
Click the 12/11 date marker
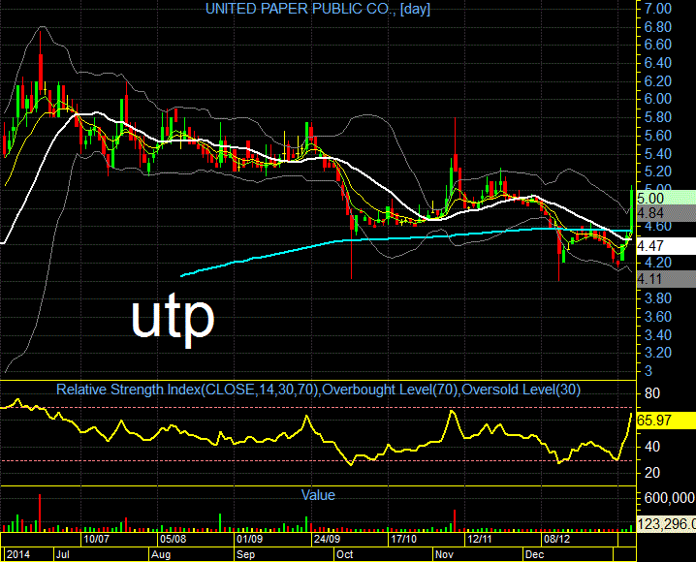tap(480, 539)
